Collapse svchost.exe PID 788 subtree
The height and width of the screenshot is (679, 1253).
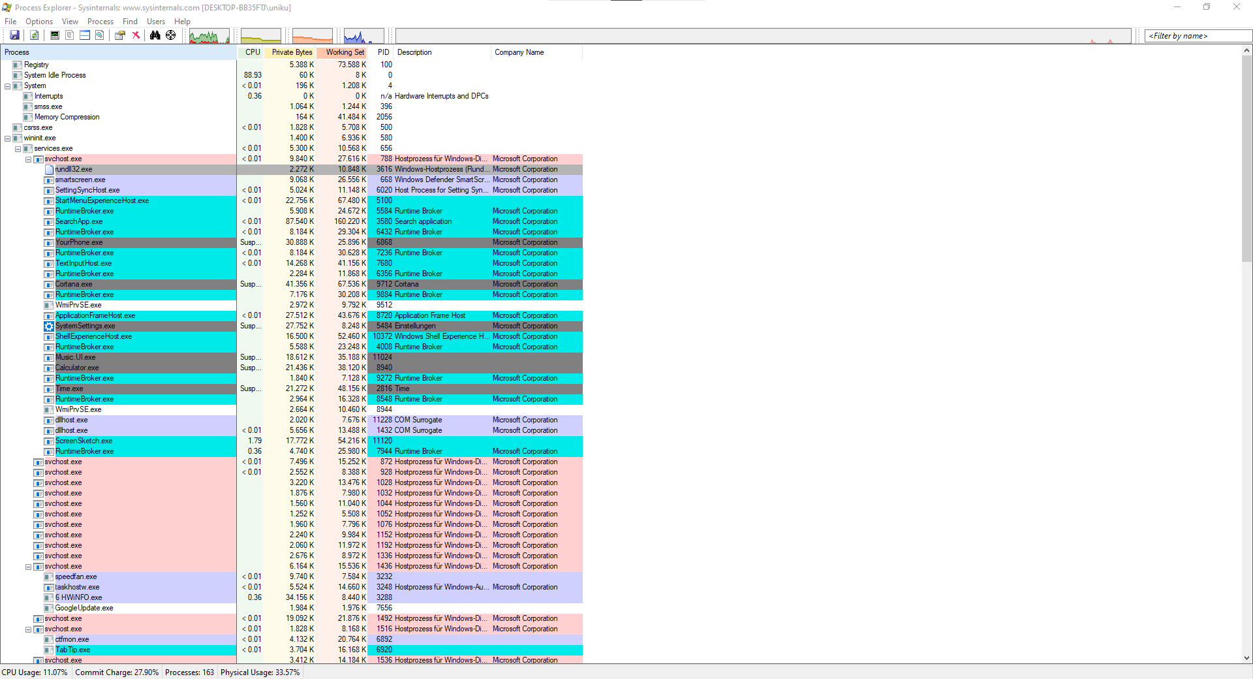click(29, 159)
